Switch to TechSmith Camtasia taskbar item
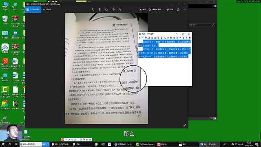Image resolution: width=261 pixels, height=147 pixels. (x=145, y=144)
